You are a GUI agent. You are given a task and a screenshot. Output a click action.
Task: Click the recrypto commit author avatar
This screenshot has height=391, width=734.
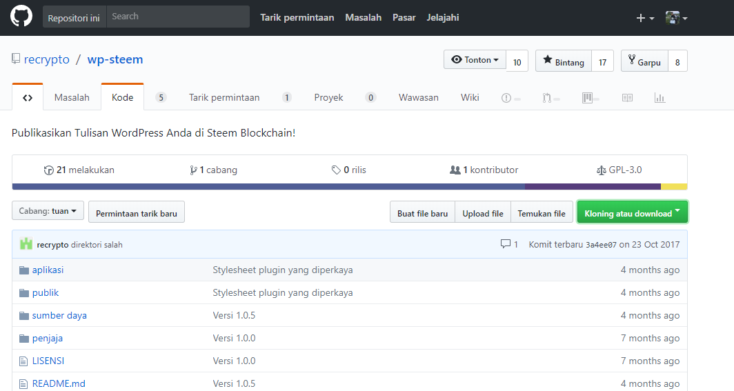[x=26, y=243]
